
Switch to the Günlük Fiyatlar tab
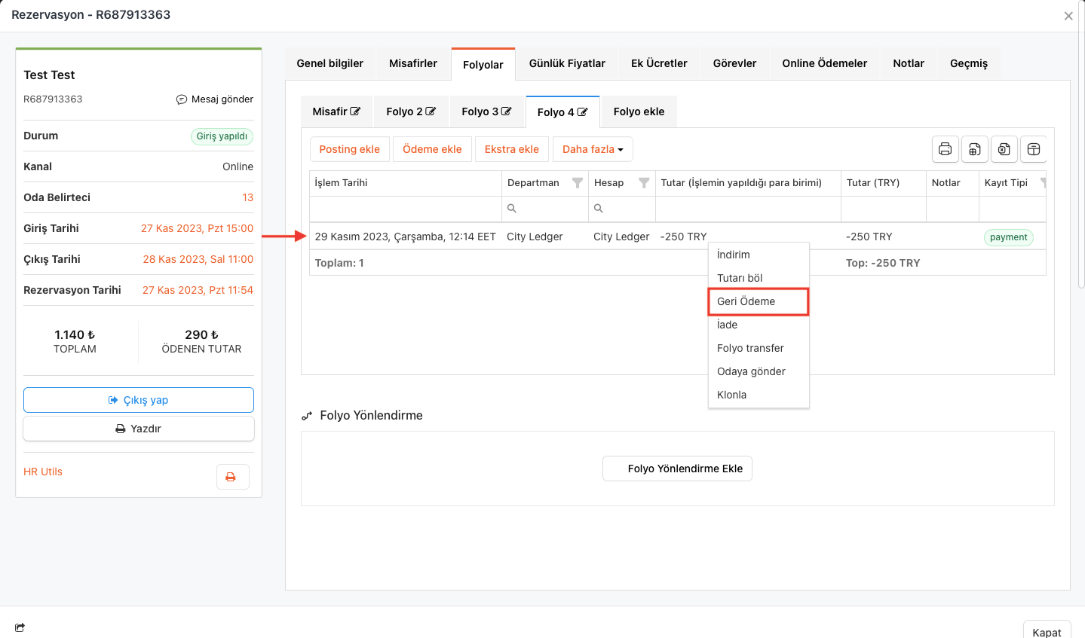tap(567, 63)
